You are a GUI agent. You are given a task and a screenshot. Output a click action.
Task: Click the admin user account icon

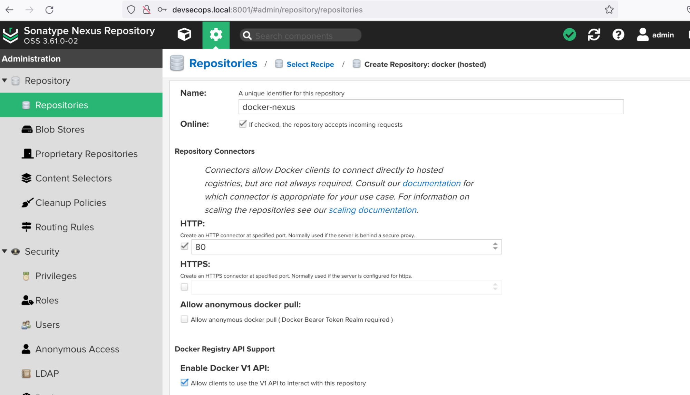[642, 35]
